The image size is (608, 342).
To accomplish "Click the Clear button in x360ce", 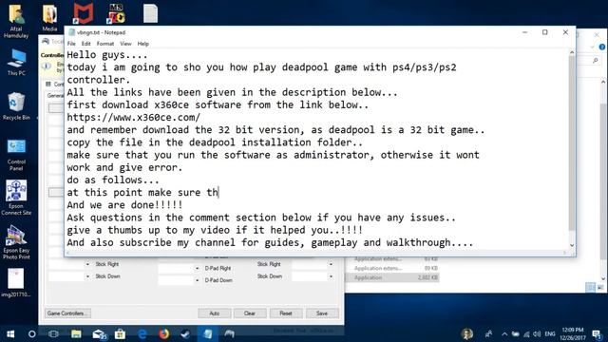I will pyautogui.click(x=250, y=313).
